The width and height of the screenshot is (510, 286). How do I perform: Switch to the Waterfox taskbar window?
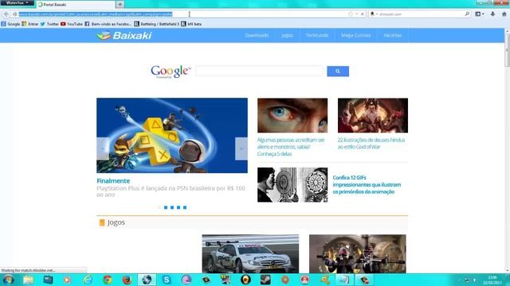pos(147,280)
